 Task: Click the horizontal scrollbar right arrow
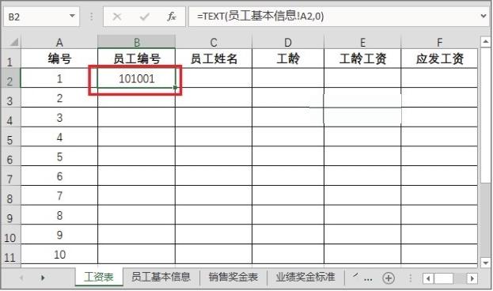472,278
